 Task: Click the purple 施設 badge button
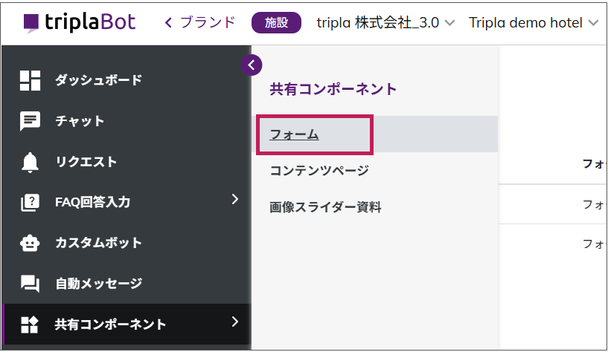[276, 23]
